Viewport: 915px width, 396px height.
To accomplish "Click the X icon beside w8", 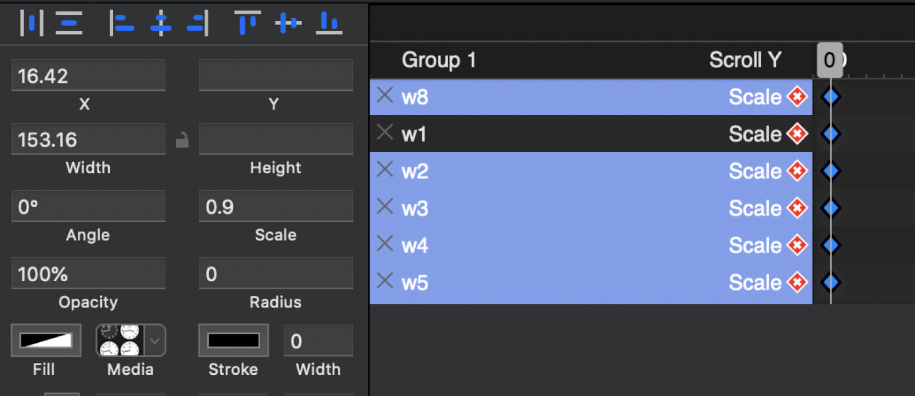I will tap(385, 95).
